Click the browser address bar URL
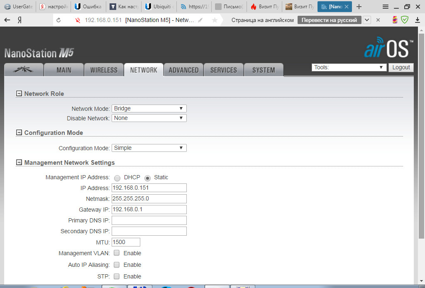This screenshot has width=425, height=288. click(103, 20)
